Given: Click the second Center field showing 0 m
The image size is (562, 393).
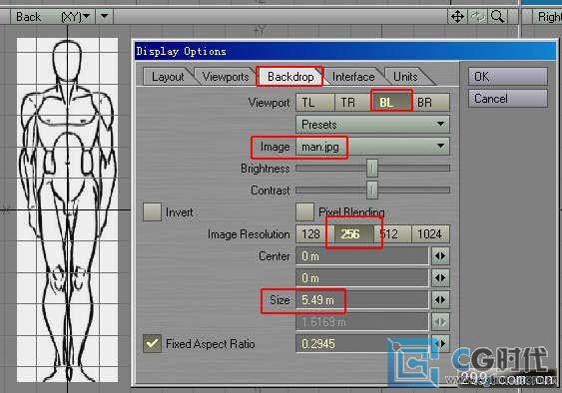Looking at the screenshot, I should coord(362,278).
